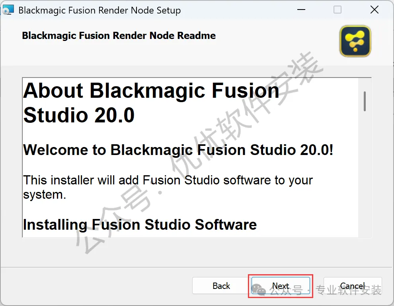Cancel the Render Node setup
Screen dimensions: 394x306
pos(353,286)
